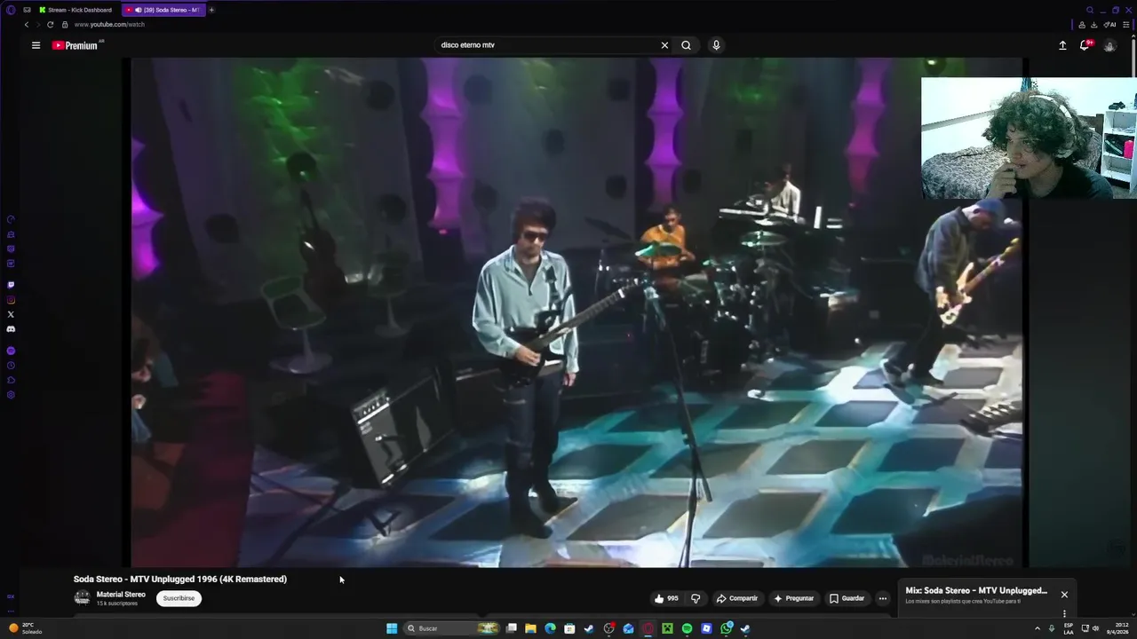Viewport: 1137px width, 639px height.
Task: Click the Compartir share button
Action: click(x=737, y=598)
